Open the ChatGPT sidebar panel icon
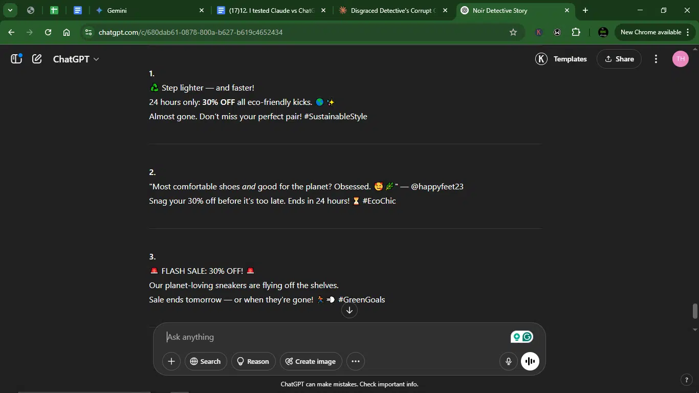 coord(16,59)
